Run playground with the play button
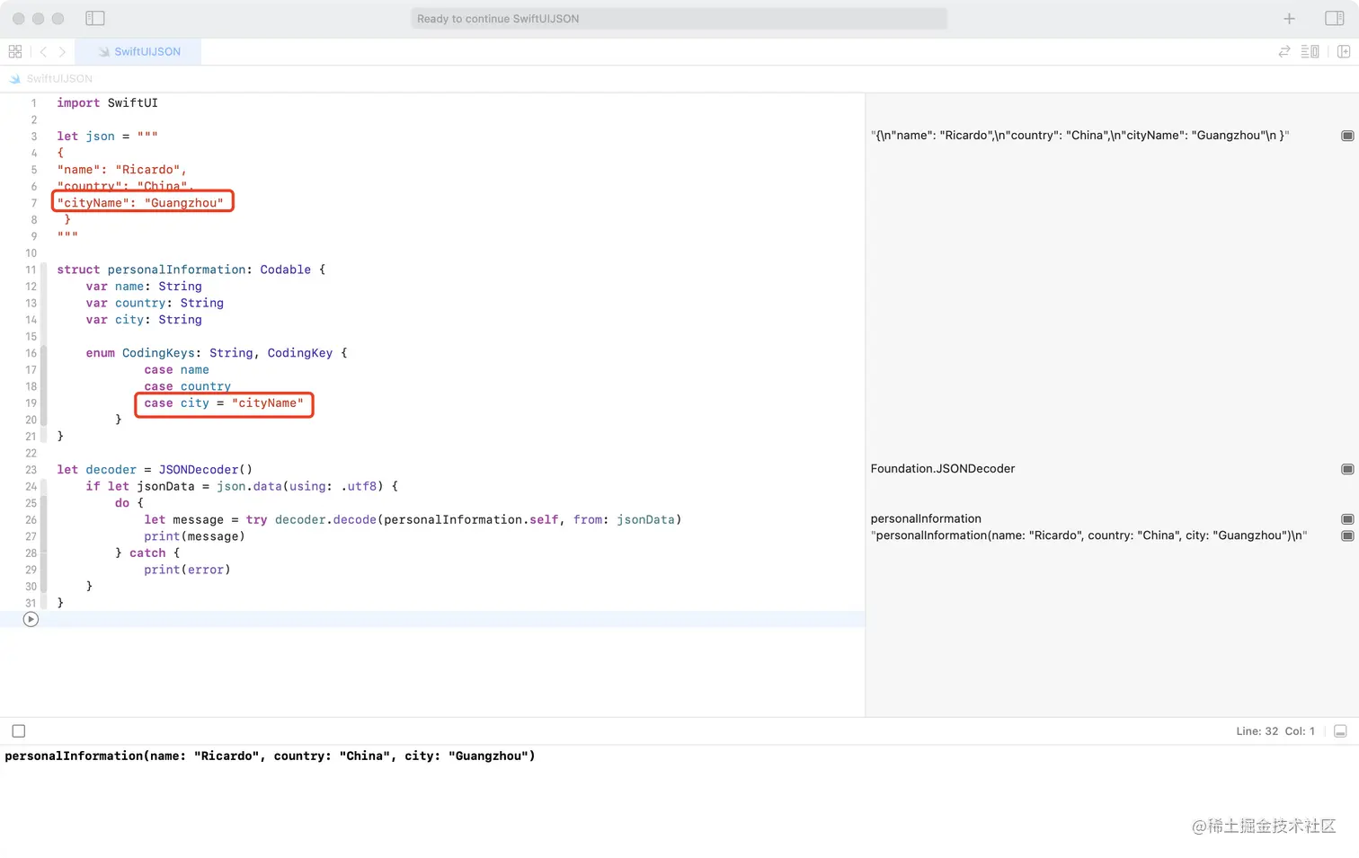The height and width of the screenshot is (858, 1359). coord(31,619)
